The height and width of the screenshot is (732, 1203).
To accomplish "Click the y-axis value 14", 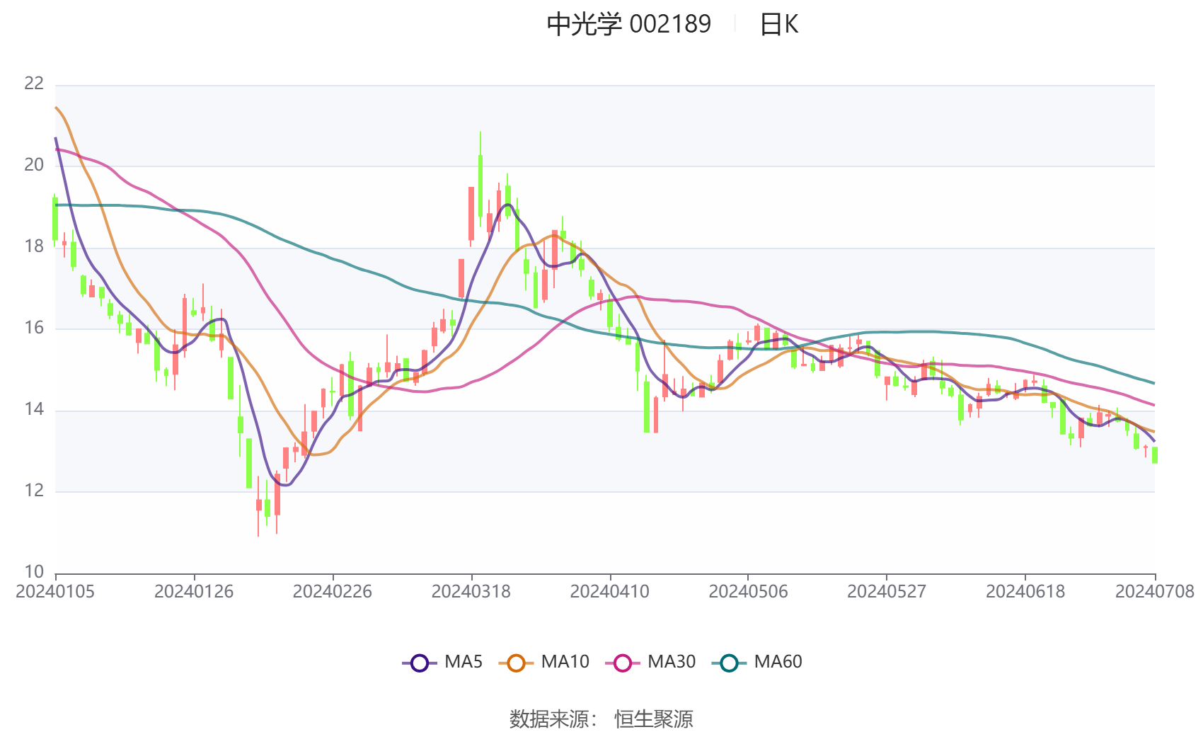I will [x=34, y=409].
